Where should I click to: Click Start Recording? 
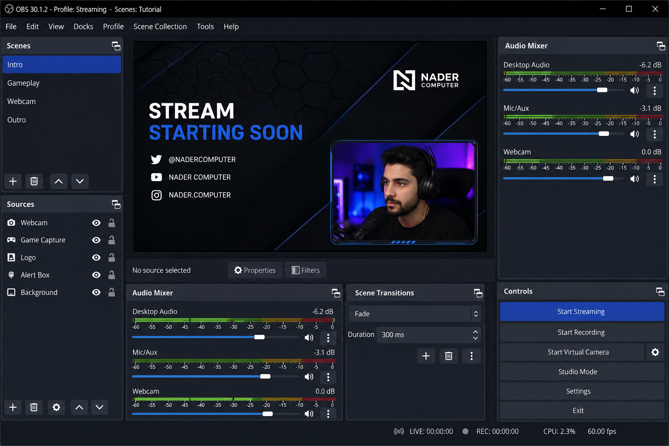pyautogui.click(x=582, y=332)
